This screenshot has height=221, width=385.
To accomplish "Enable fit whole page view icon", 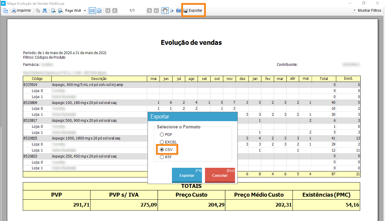I will tap(99, 11).
